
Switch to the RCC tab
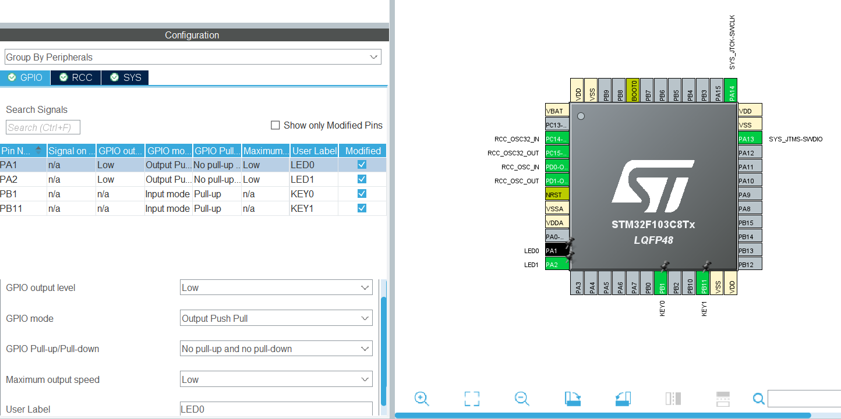76,77
